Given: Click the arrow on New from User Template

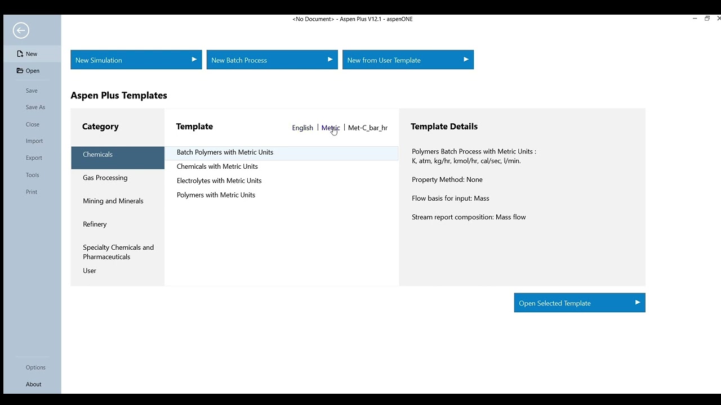Looking at the screenshot, I should [466, 60].
